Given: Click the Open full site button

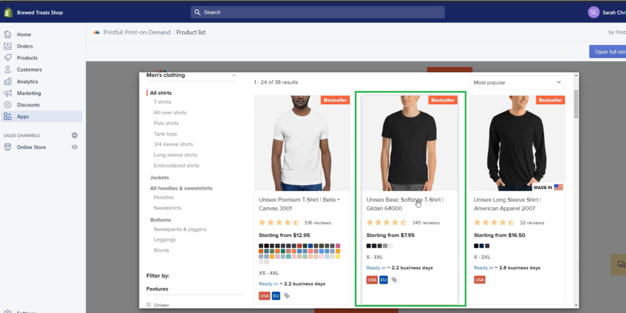Looking at the screenshot, I should click(x=608, y=52).
